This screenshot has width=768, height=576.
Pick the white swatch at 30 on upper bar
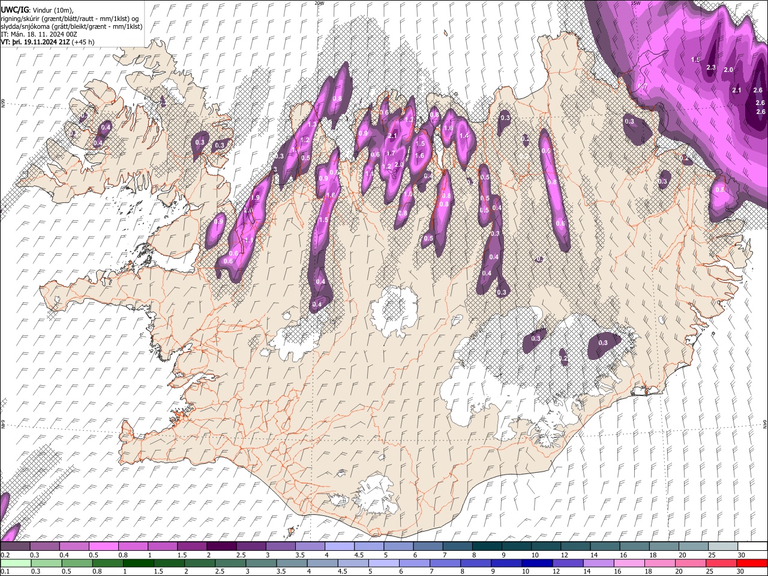(x=752, y=547)
